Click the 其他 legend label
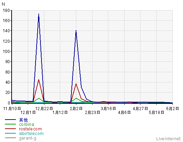The width and height of the screenshot is (183, 142). tap(24, 120)
